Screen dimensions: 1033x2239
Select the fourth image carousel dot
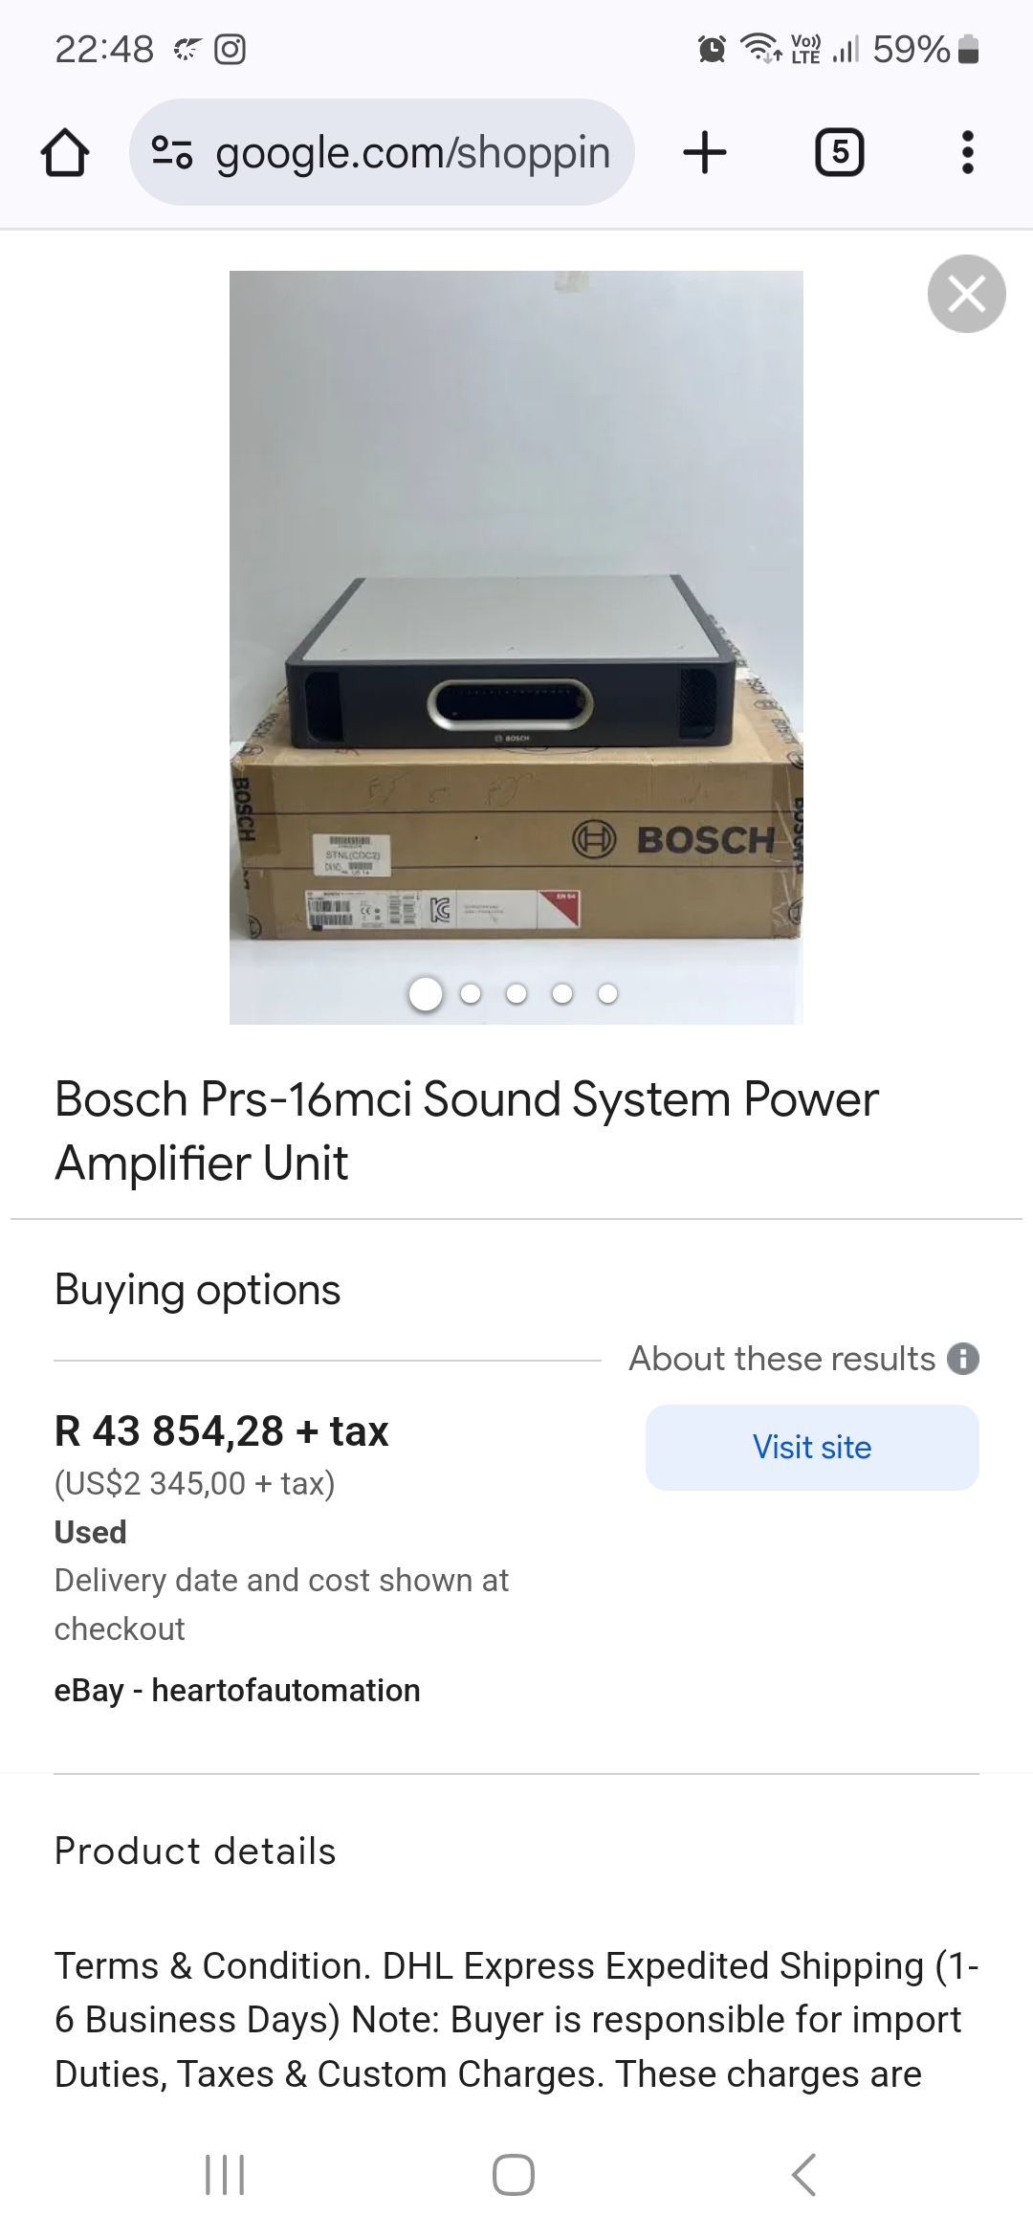tap(562, 994)
